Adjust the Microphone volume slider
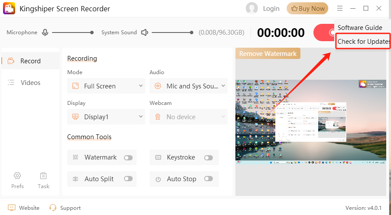This screenshot has width=391, height=215. point(73,33)
